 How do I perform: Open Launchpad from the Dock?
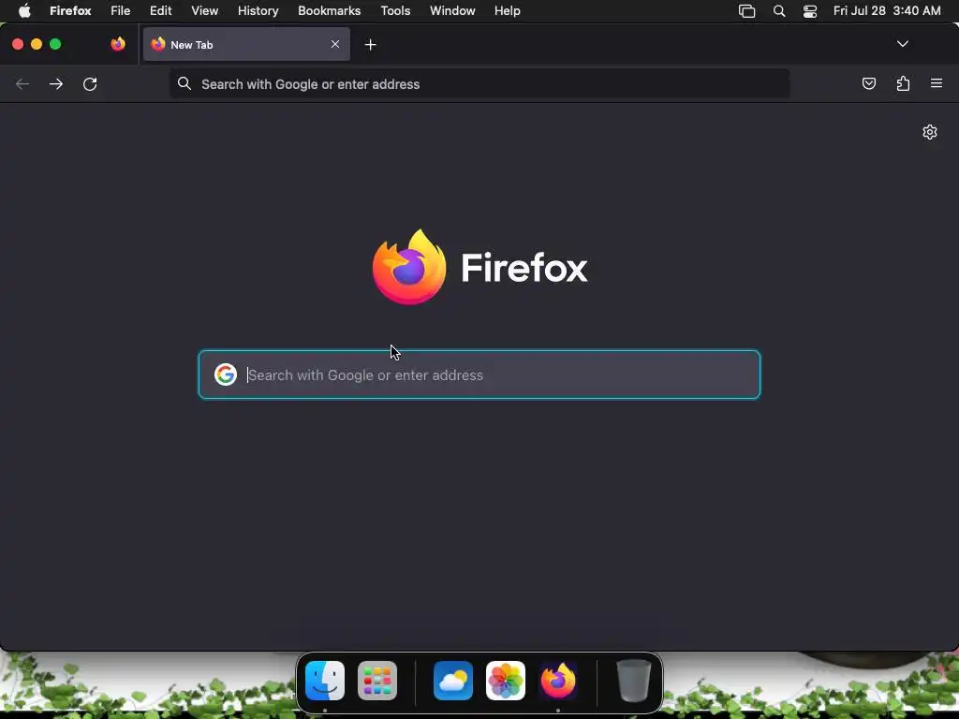(377, 681)
